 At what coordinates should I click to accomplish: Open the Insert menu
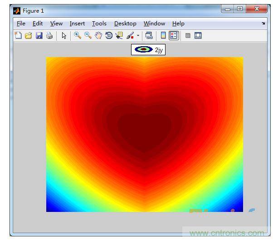click(x=77, y=24)
